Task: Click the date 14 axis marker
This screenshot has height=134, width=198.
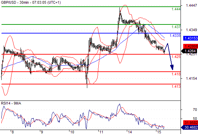Action: pyautogui.click(x=130, y=132)
